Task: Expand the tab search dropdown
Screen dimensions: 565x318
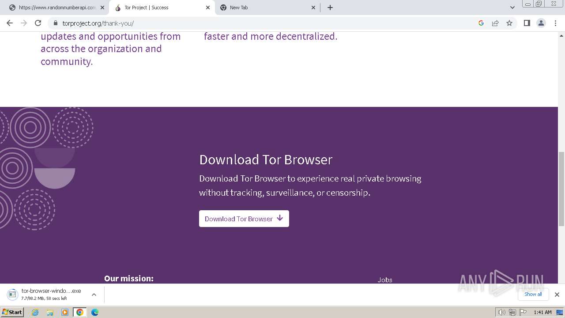Action: (512, 8)
